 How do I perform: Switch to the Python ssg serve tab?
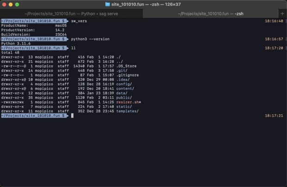coord(71,14)
